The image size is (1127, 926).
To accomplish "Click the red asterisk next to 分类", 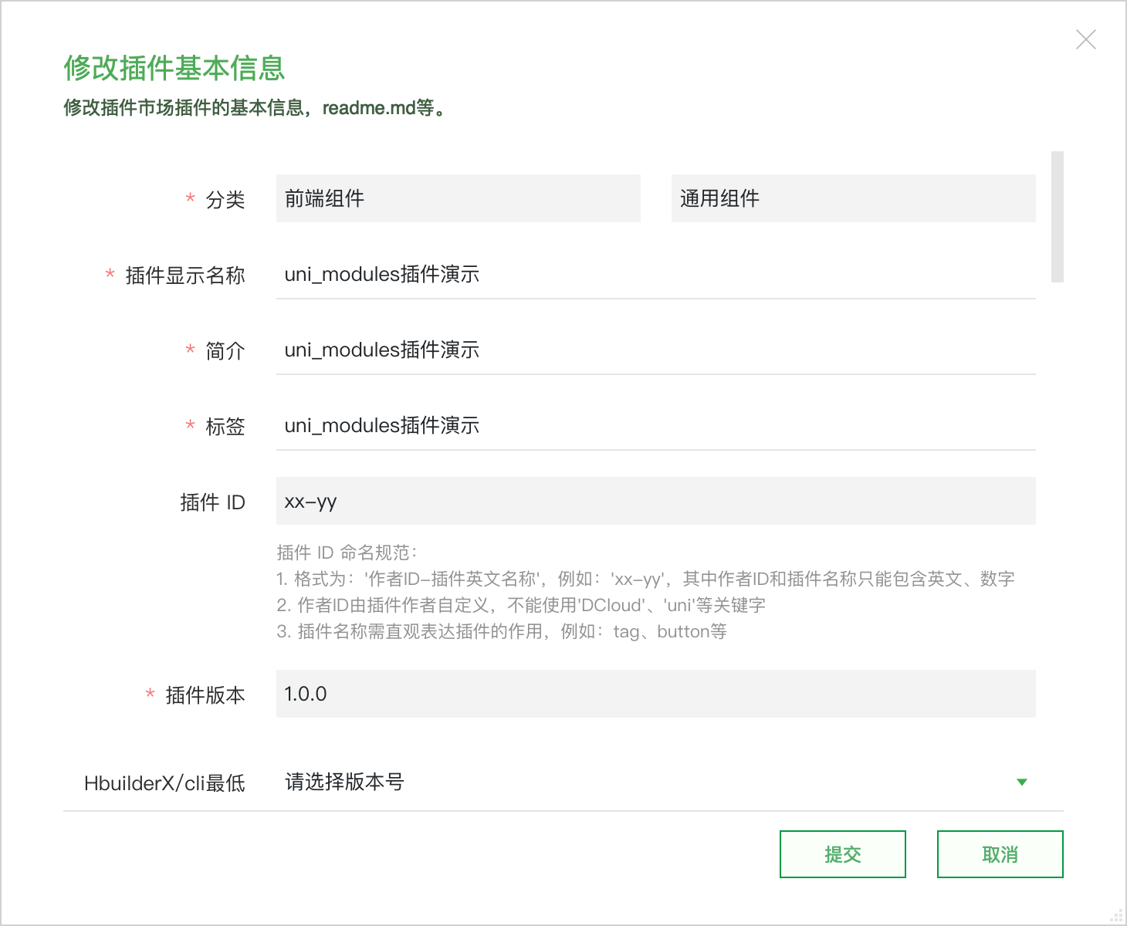I will click(190, 199).
